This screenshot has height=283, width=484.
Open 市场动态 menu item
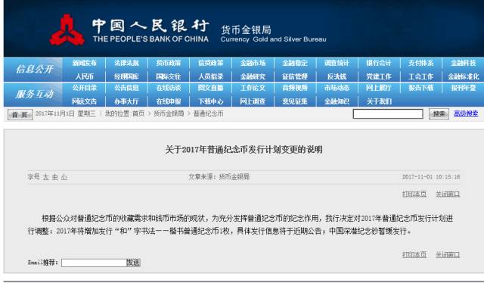337,88
